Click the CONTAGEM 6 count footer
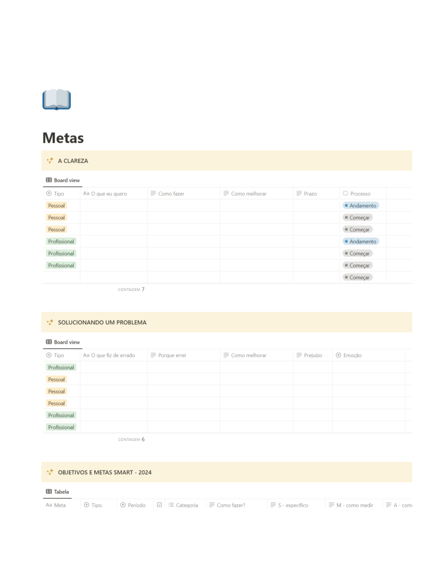Viewport: 448px width, 585px height. pyautogui.click(x=131, y=440)
